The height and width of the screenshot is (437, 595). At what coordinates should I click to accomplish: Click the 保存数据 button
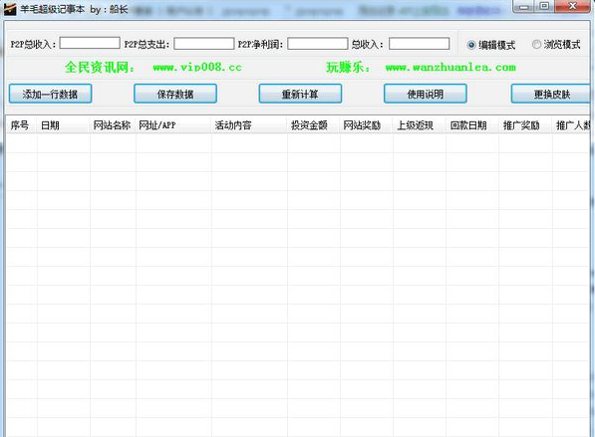point(175,94)
